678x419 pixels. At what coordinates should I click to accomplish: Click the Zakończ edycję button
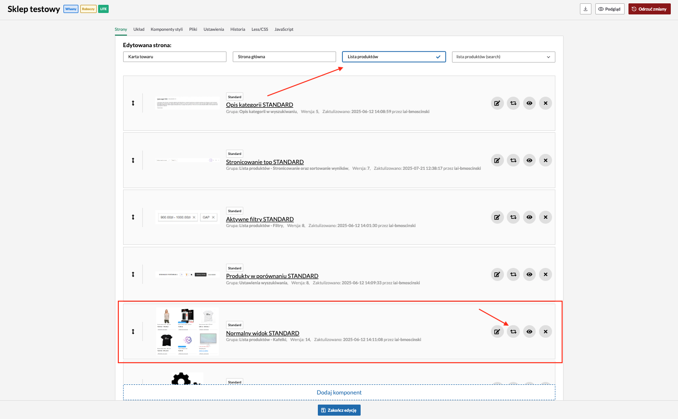tap(339, 410)
